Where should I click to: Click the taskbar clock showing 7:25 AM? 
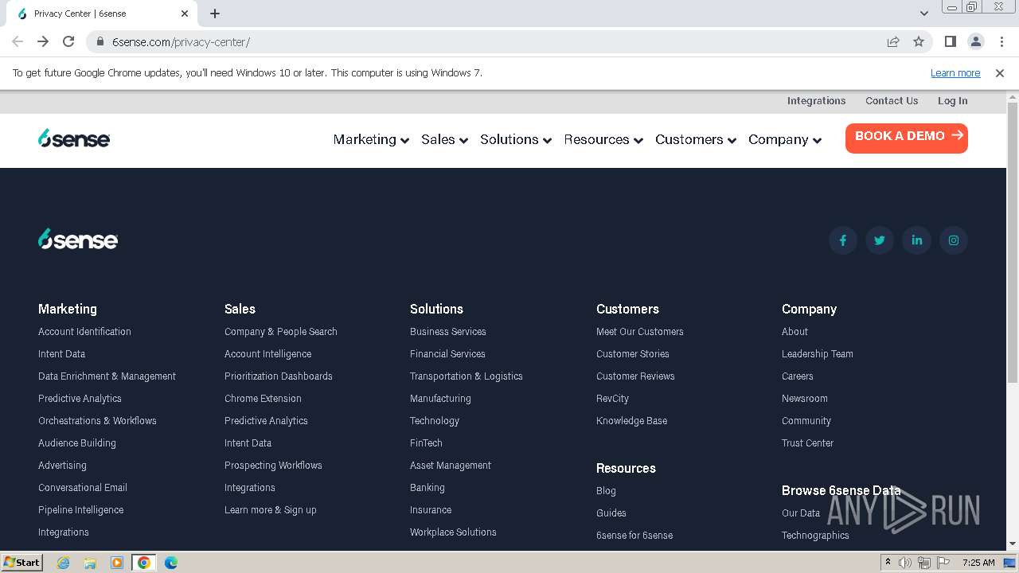978,563
